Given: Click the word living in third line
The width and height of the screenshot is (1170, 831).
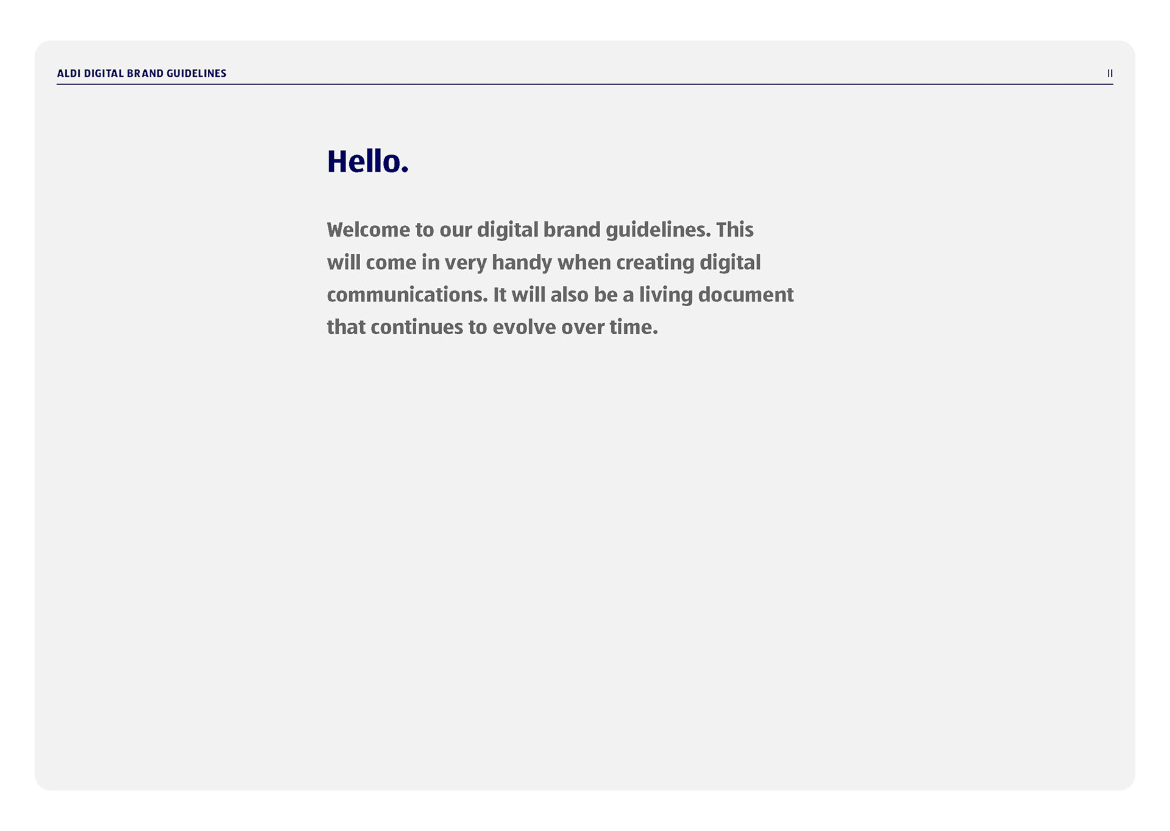Looking at the screenshot, I should (665, 295).
